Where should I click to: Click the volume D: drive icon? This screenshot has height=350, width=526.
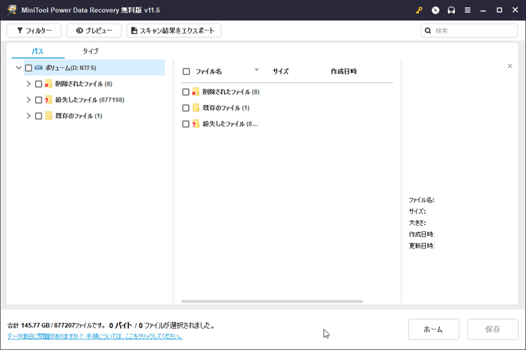(x=39, y=68)
